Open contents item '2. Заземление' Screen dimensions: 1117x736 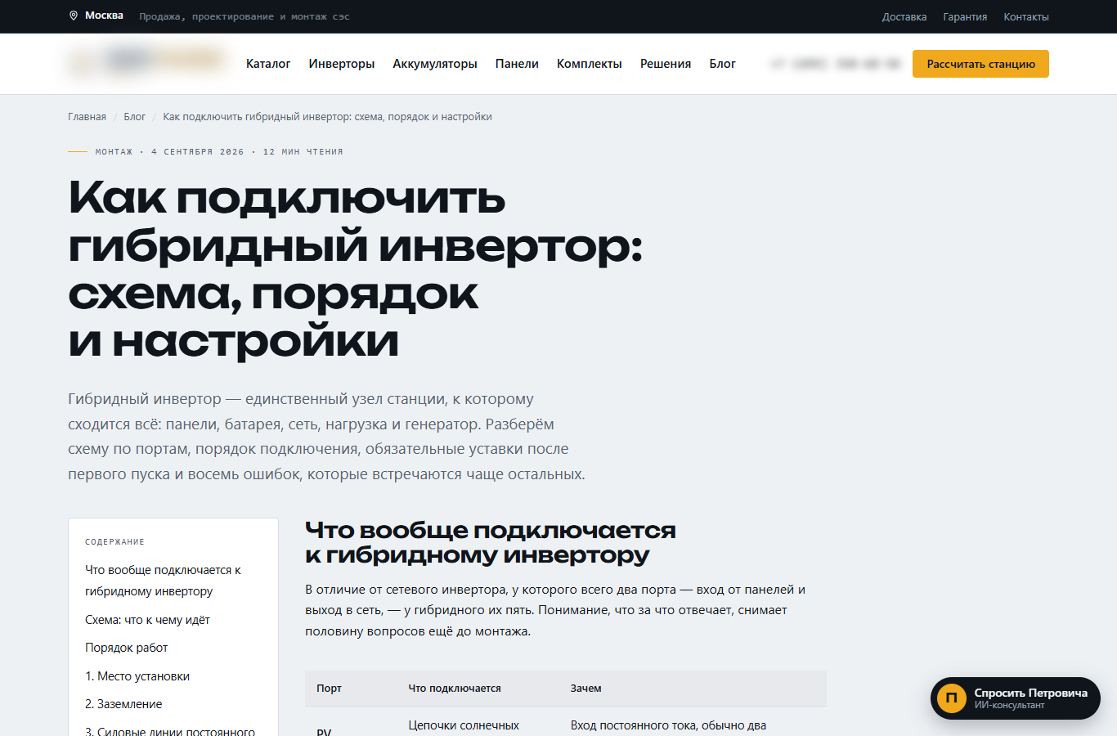tap(123, 704)
